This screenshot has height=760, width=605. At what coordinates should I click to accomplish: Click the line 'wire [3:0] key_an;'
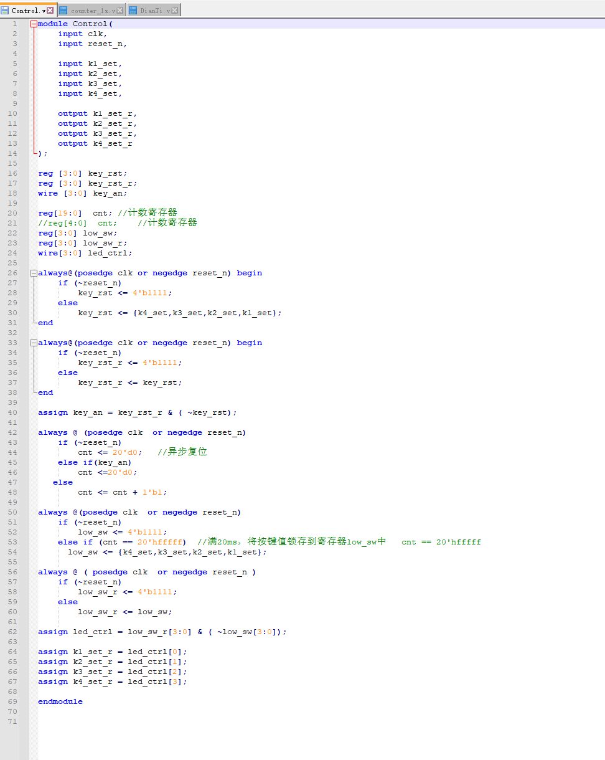pyautogui.click(x=83, y=193)
